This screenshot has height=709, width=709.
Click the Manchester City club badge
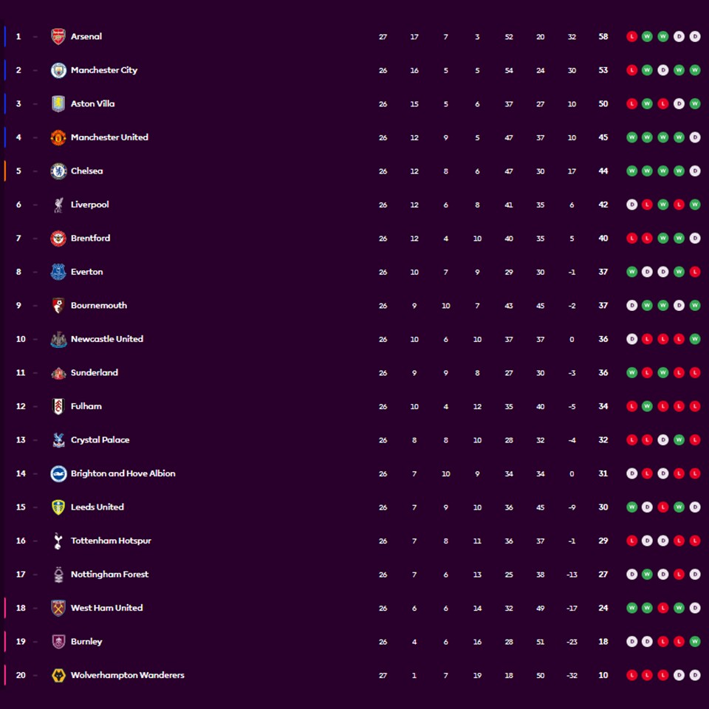[x=58, y=70]
